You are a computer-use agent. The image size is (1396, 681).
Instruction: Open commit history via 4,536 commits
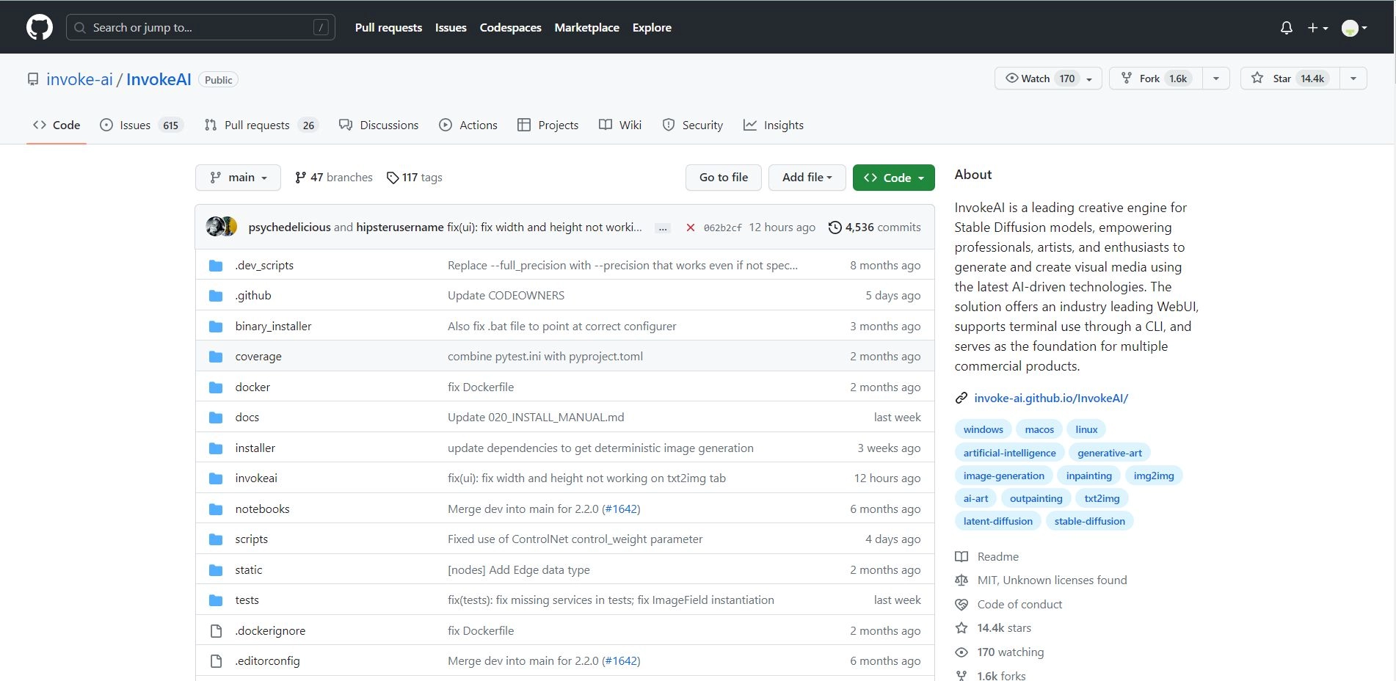click(x=874, y=227)
